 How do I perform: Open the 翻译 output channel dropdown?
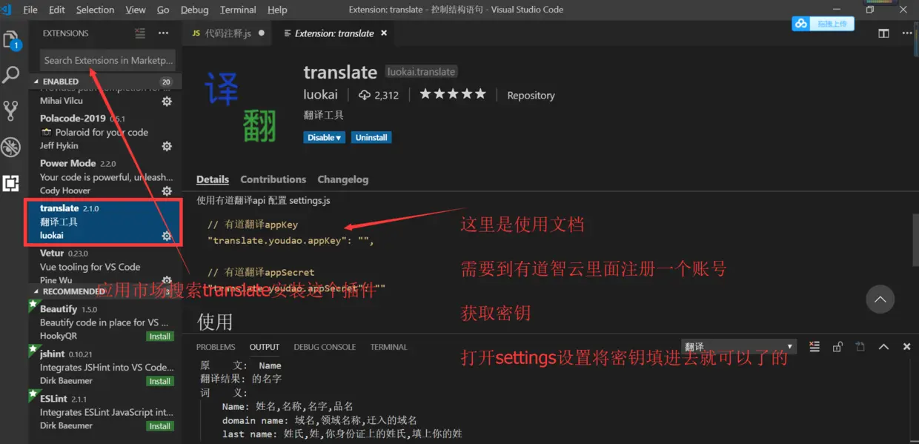(x=737, y=346)
